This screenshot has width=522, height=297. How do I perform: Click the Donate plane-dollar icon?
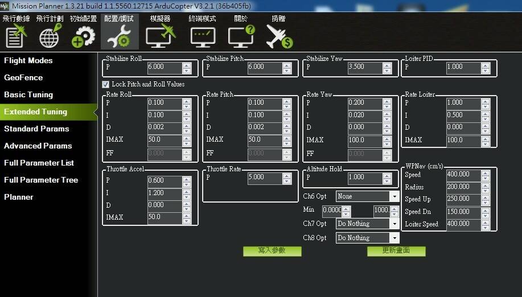tap(279, 36)
